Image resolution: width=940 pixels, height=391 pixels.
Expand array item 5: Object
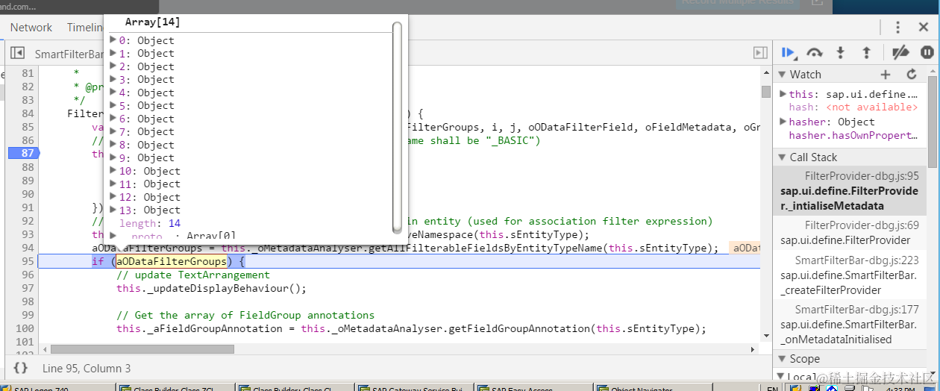point(113,105)
